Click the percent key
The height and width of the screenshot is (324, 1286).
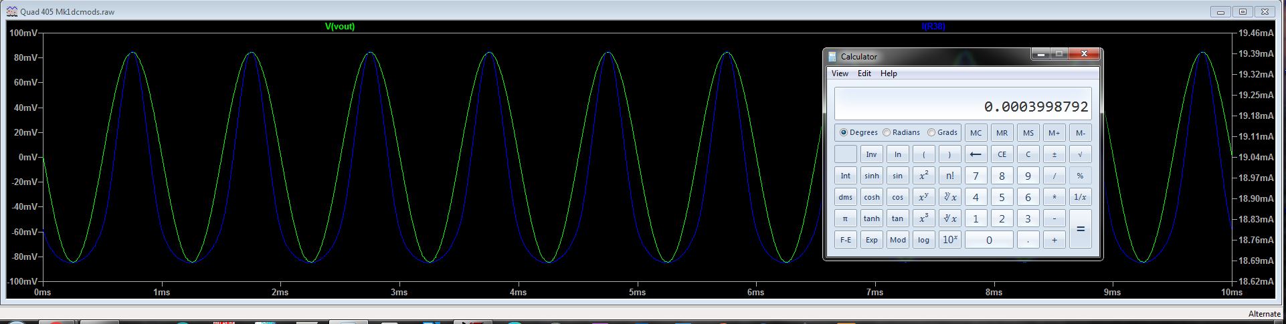tap(1080, 176)
